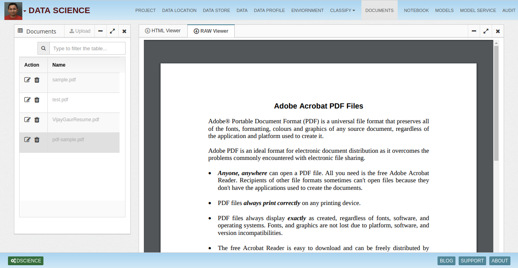Open the Data Store page
The height and width of the screenshot is (268, 518).
(216, 10)
